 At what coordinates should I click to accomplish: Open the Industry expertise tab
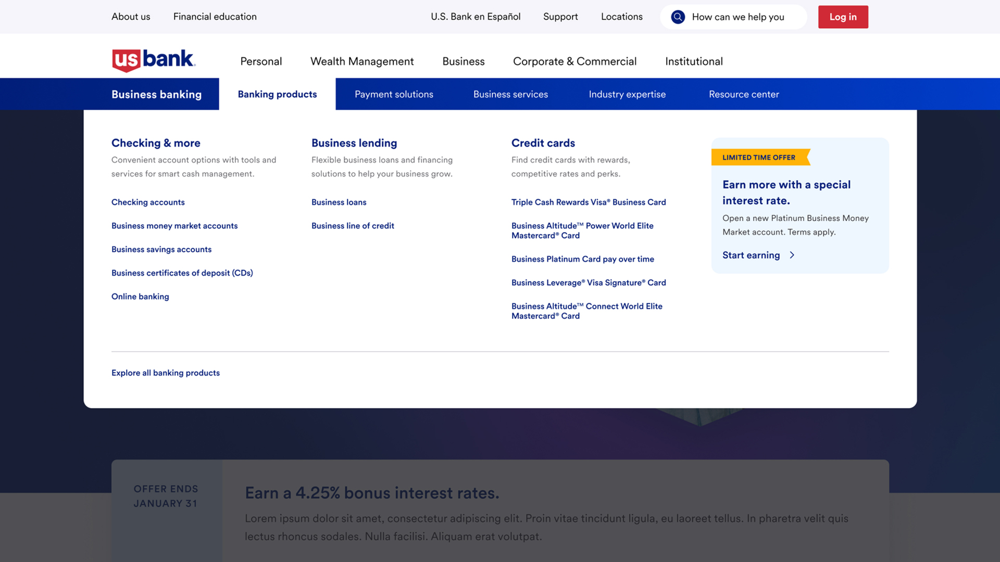[x=627, y=94]
